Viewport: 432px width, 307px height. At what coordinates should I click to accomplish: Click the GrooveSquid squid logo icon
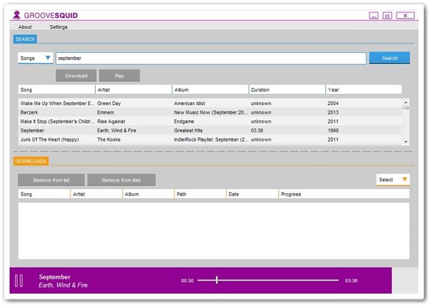point(17,15)
